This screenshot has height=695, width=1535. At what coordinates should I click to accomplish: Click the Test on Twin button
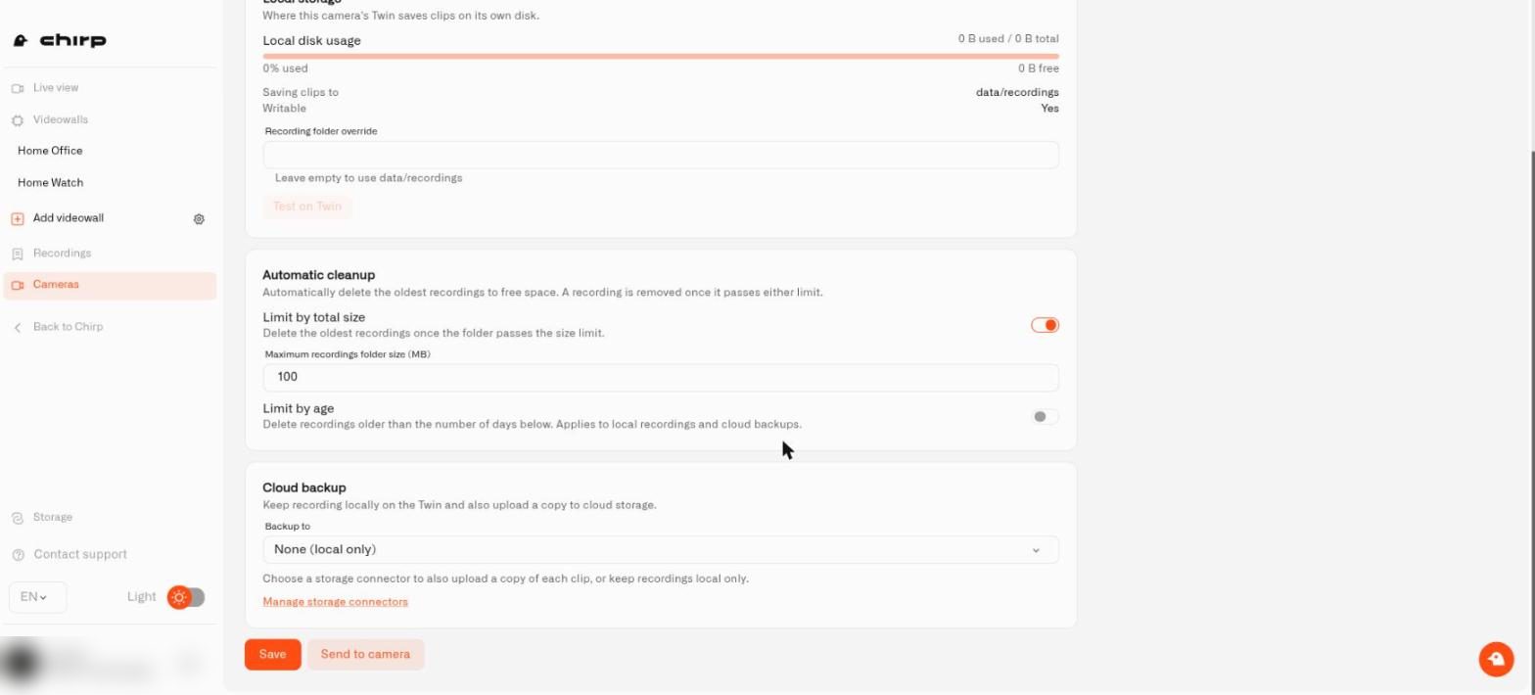tap(307, 207)
